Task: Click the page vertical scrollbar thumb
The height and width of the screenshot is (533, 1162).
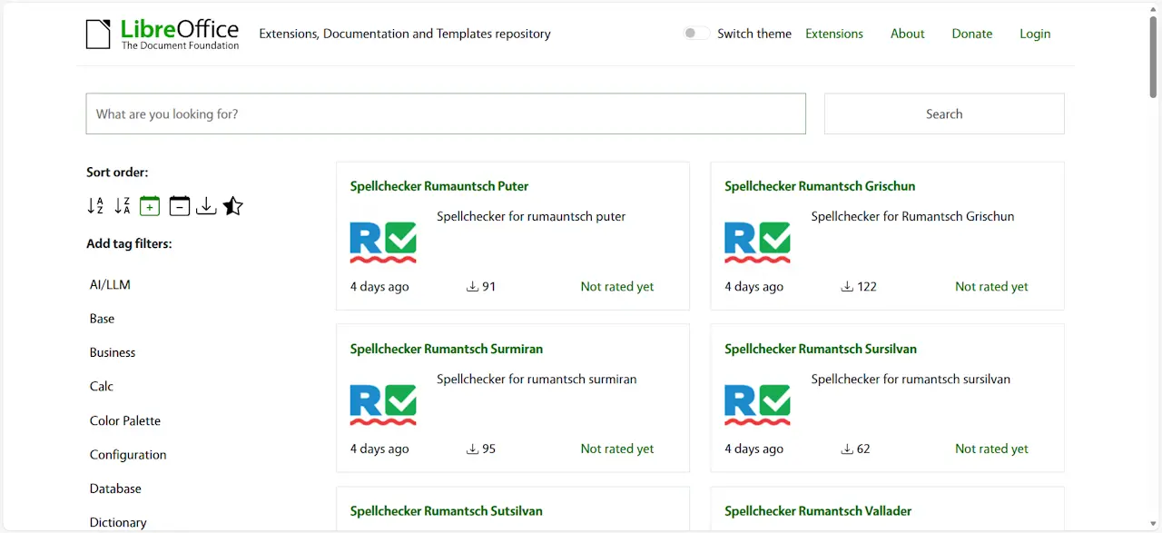Action: tap(1153, 56)
